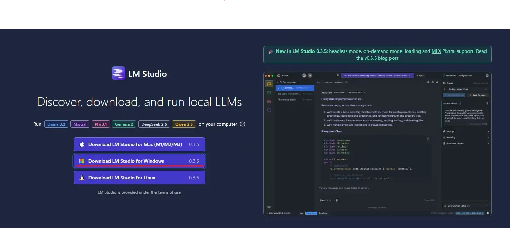Click the purple Discover search icon in the sidebar
The width and height of the screenshot is (510, 228).
[x=269, y=110]
